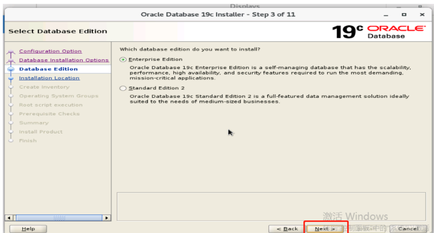The width and height of the screenshot is (434, 233).
Task: Click the Summary step label
Action: click(34, 123)
